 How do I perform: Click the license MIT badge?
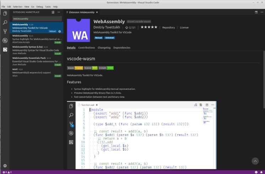click(90, 68)
